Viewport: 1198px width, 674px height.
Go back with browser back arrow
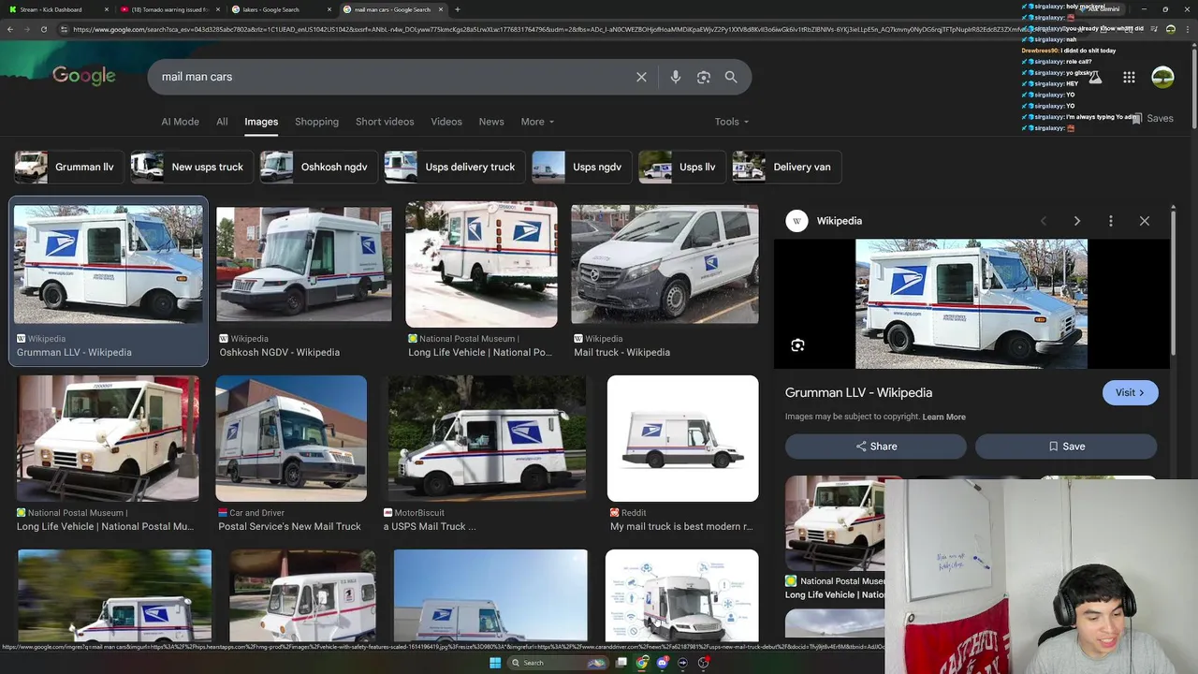[9, 29]
